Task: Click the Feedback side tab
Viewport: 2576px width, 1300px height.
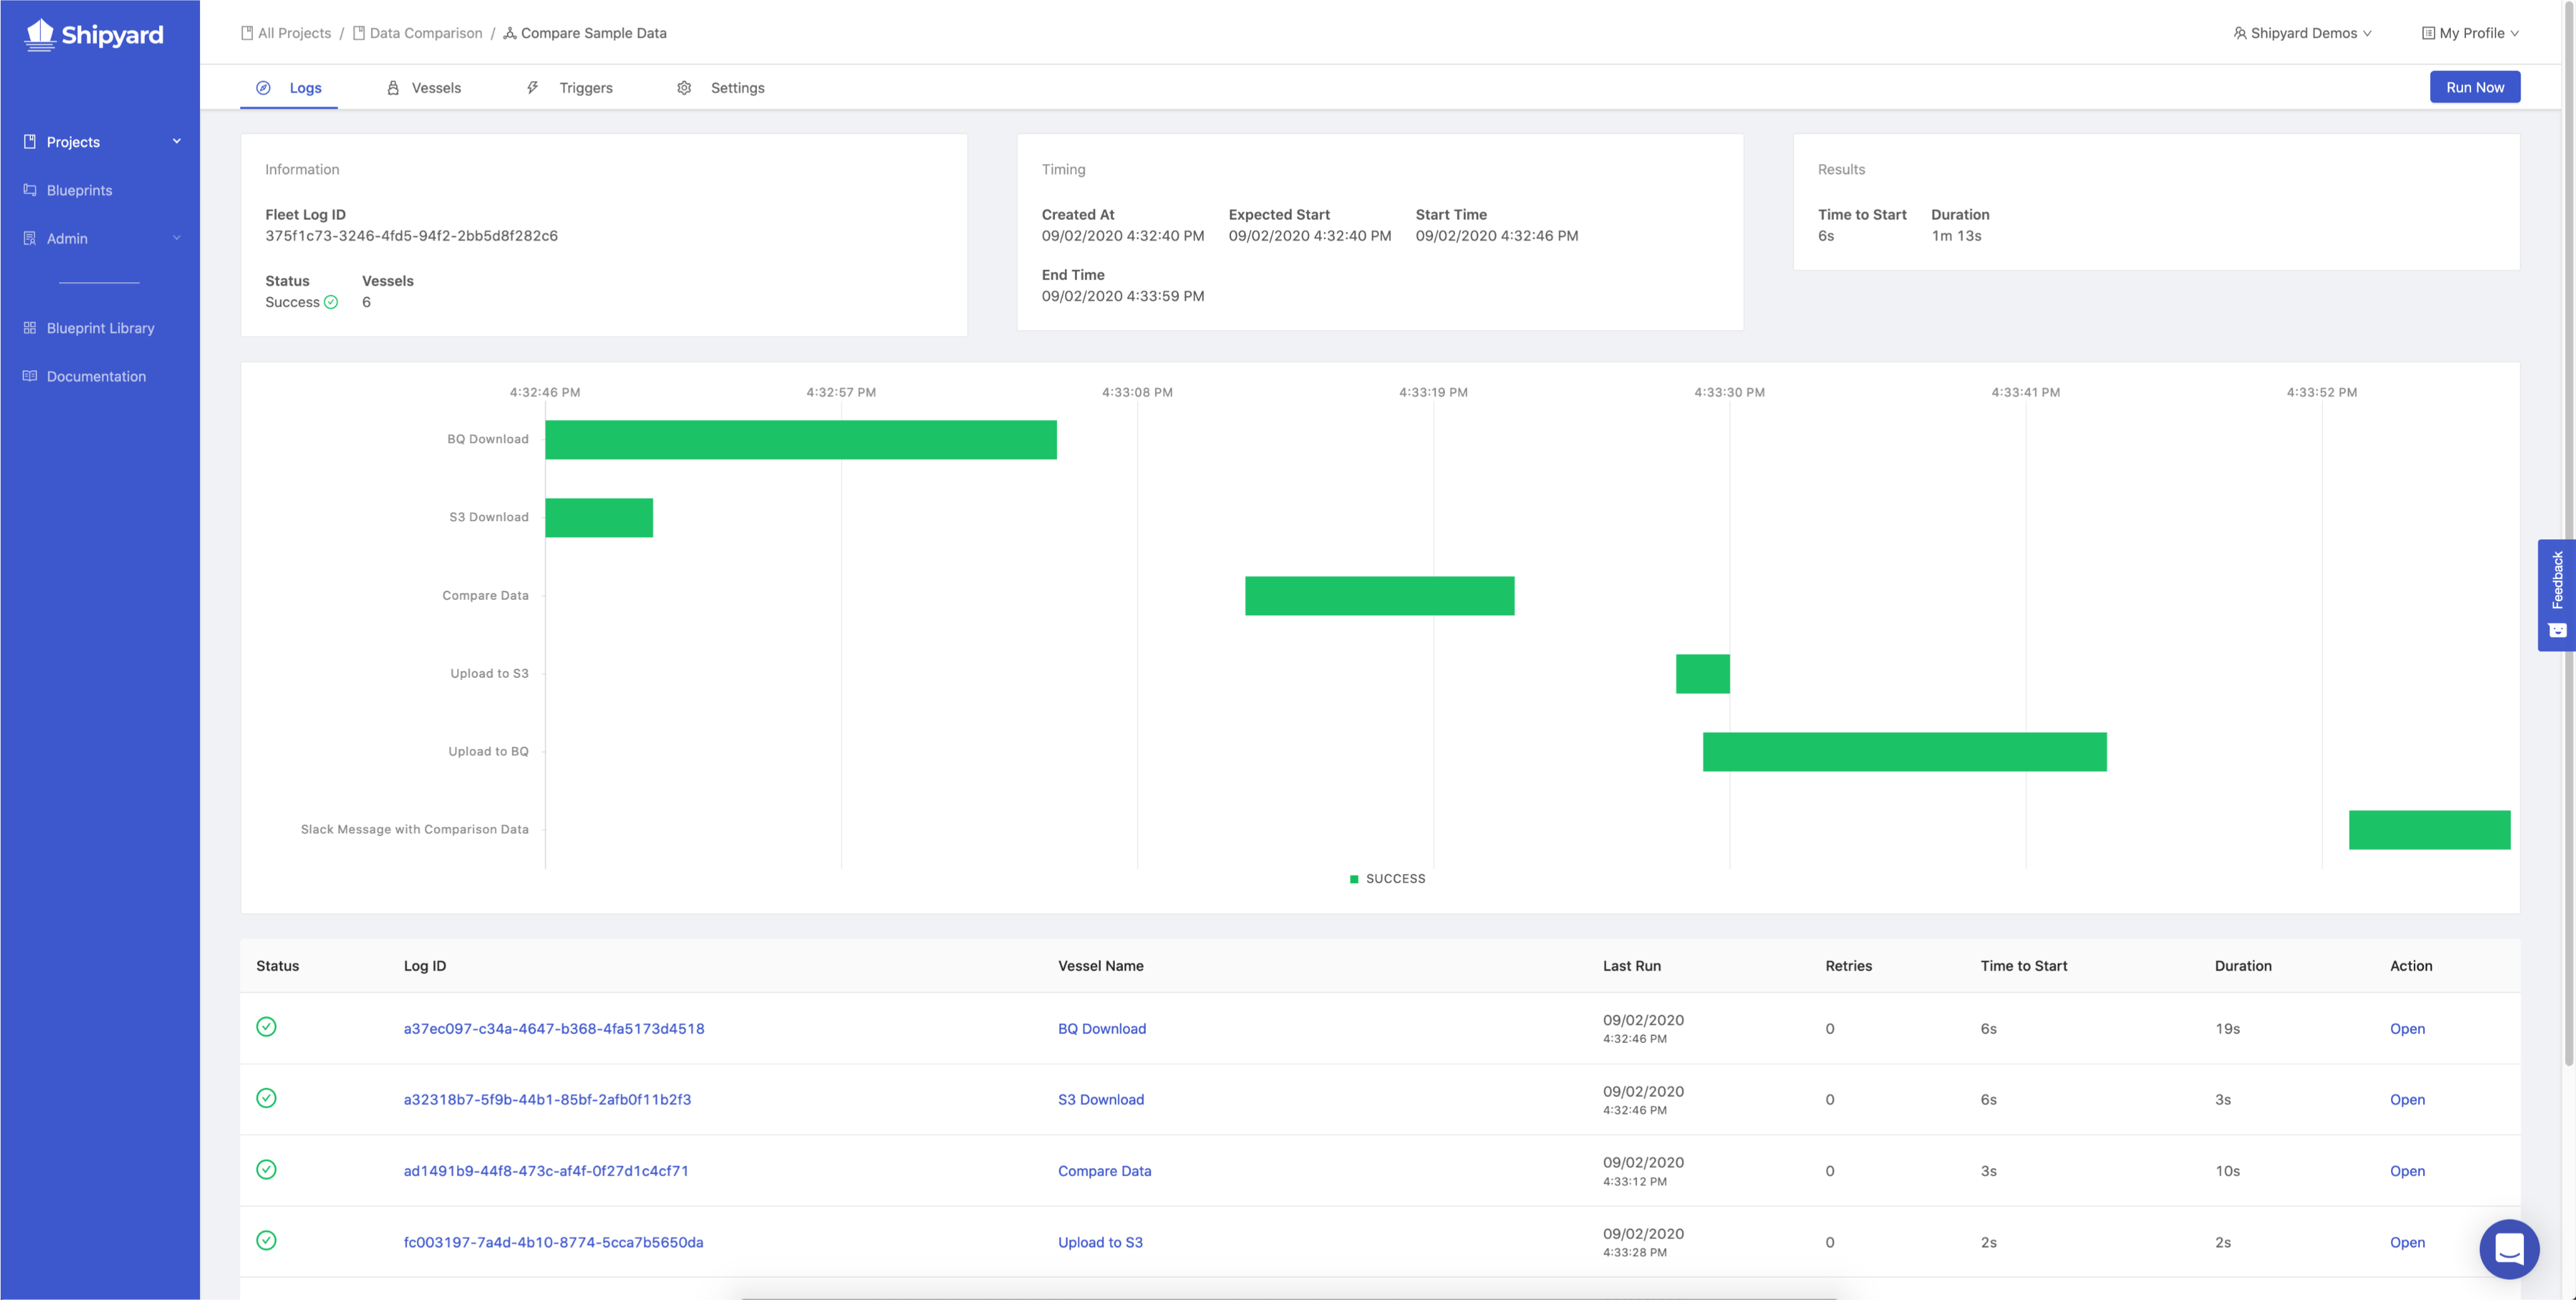Action: tap(2556, 594)
